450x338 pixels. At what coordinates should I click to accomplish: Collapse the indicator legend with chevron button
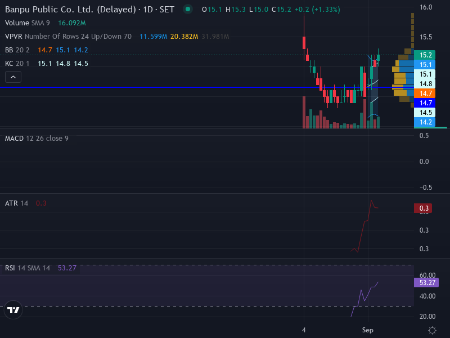pos(13,77)
